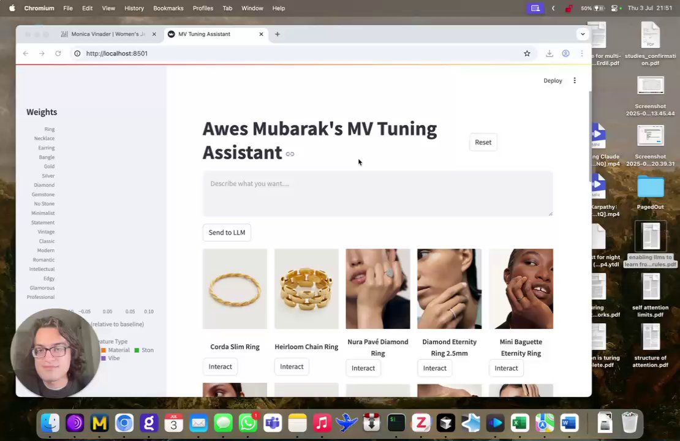This screenshot has width=680, height=441.
Task: Open the Trash in the Dock
Action: coord(630,423)
